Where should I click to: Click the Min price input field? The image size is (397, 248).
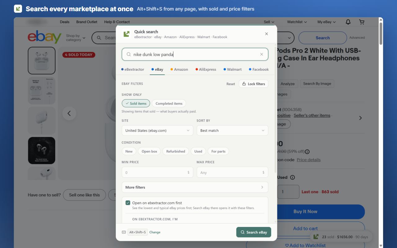158,172
